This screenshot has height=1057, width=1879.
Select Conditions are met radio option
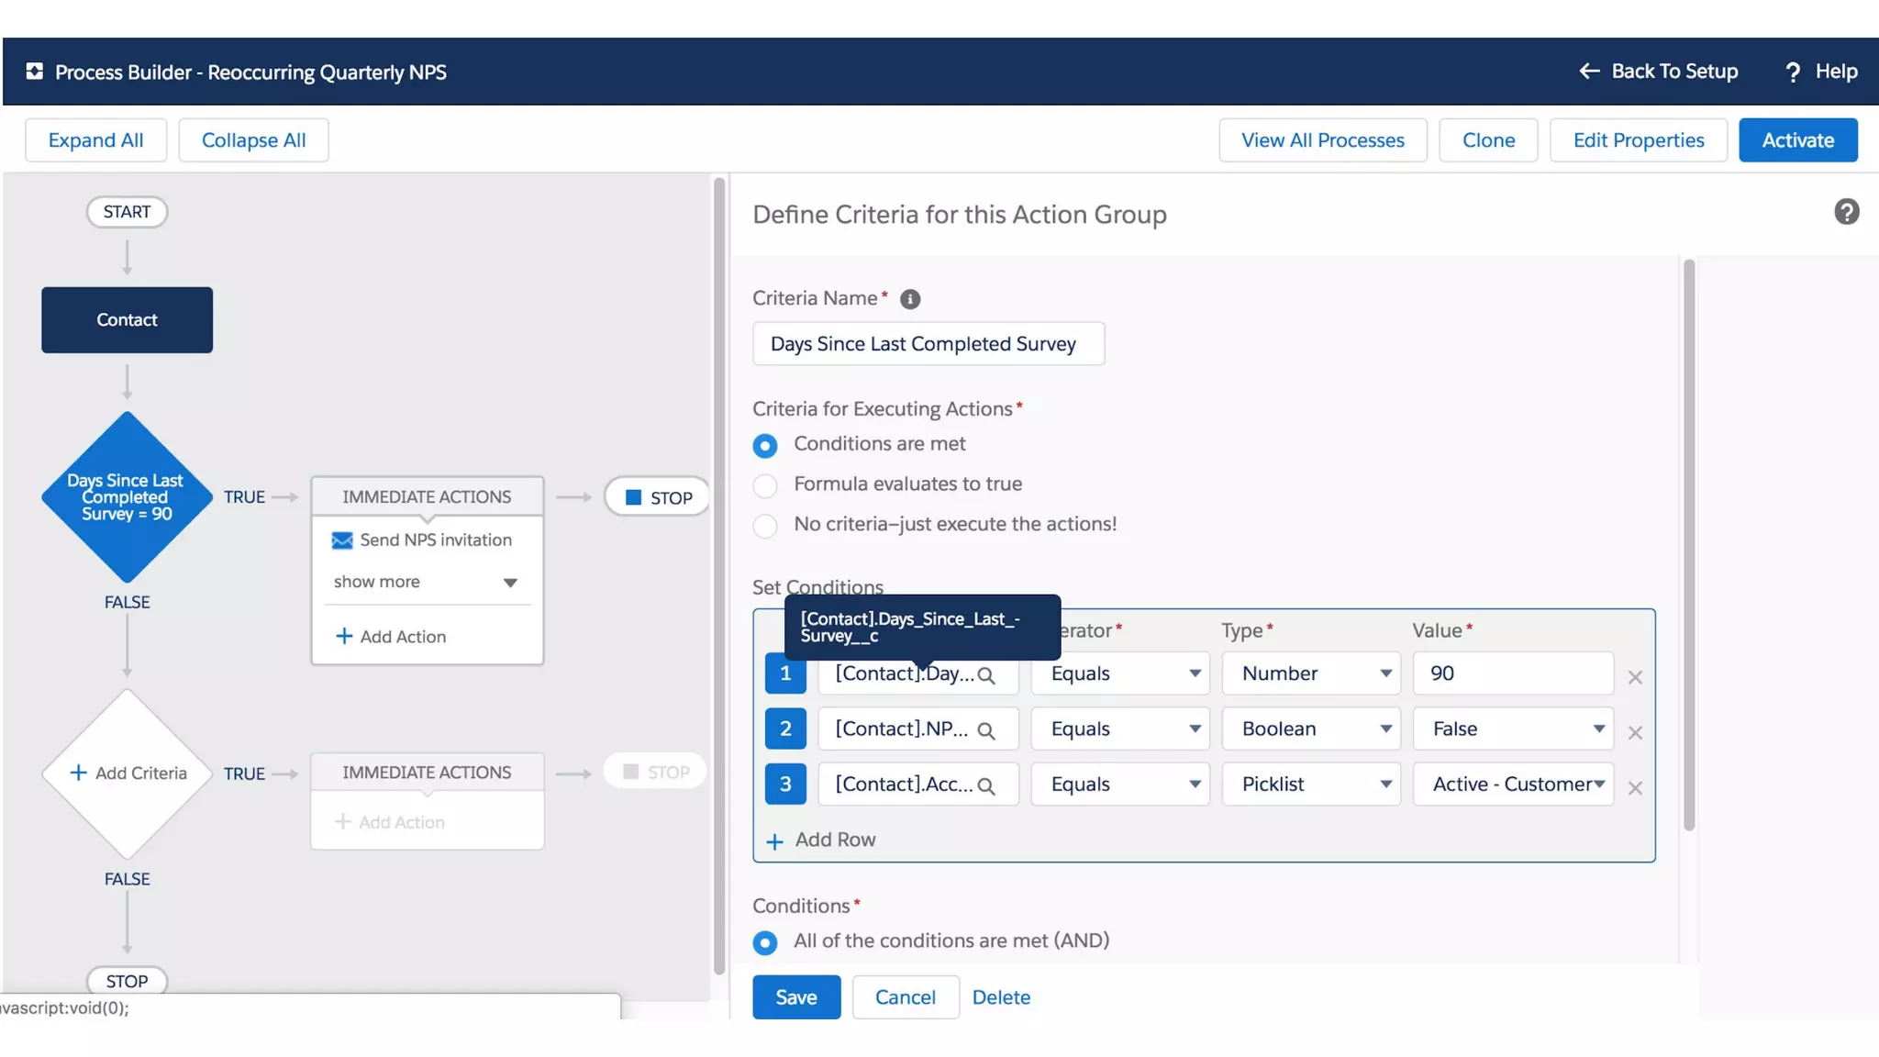coord(764,446)
